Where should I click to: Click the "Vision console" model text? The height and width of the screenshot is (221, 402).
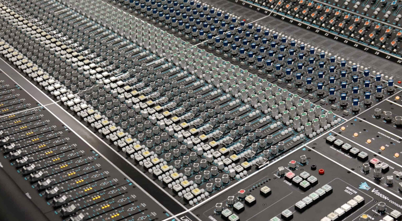point(387,198)
